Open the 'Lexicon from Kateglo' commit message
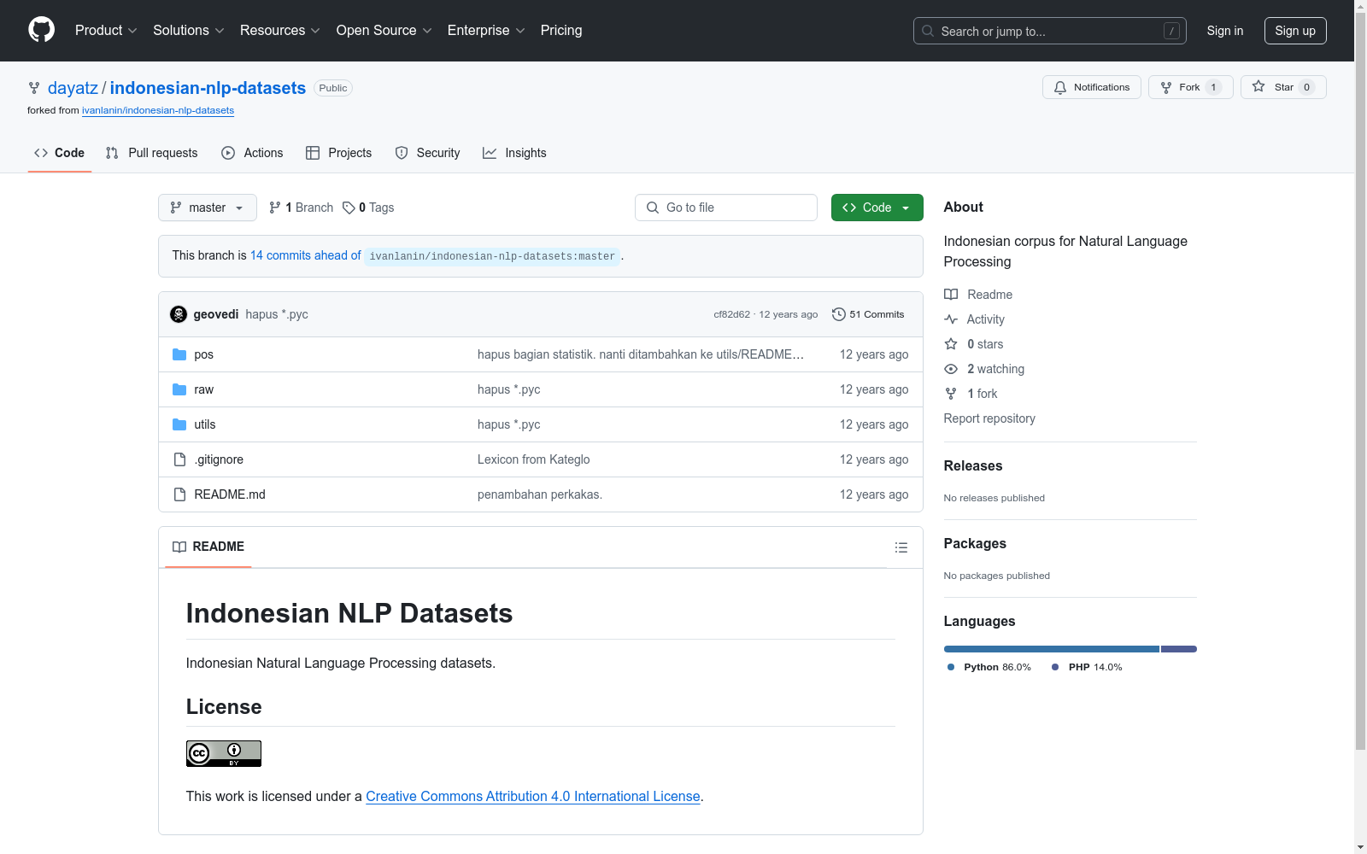The height and width of the screenshot is (854, 1367). pyautogui.click(x=534, y=459)
